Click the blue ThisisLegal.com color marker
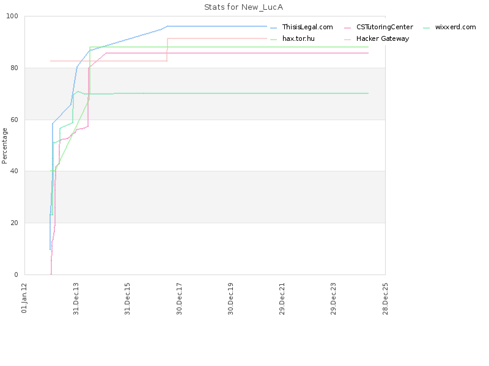489x366 pixels. click(x=273, y=28)
